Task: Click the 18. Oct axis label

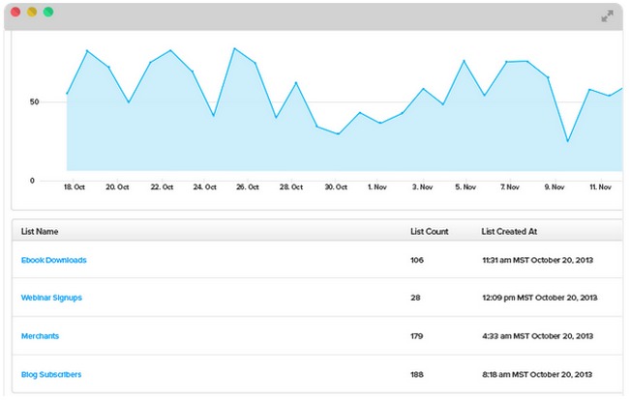Action: tap(75, 187)
